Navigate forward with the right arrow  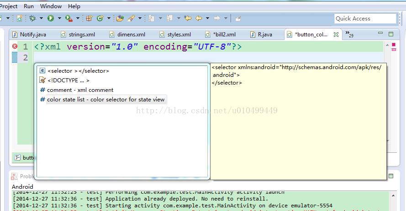(217, 18)
